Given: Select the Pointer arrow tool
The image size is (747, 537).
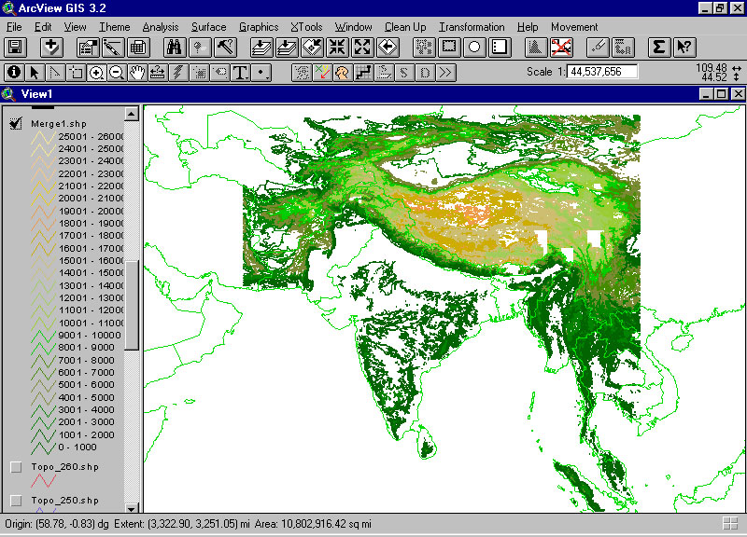Looking at the screenshot, I should pyautogui.click(x=35, y=72).
